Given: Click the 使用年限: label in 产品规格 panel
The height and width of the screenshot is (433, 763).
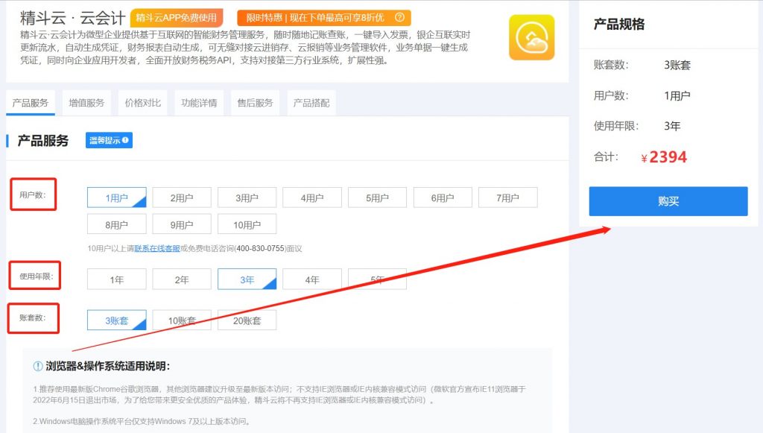Looking at the screenshot, I should click(x=615, y=126).
